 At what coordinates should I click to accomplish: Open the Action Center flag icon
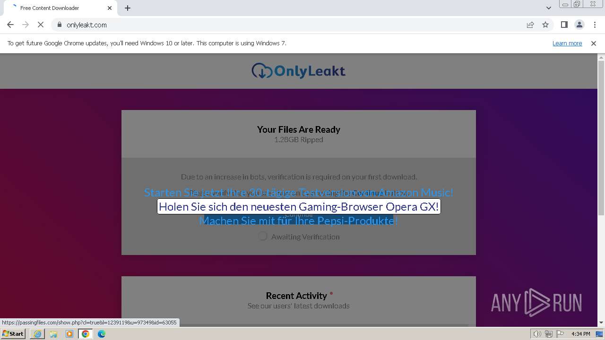[560, 334]
